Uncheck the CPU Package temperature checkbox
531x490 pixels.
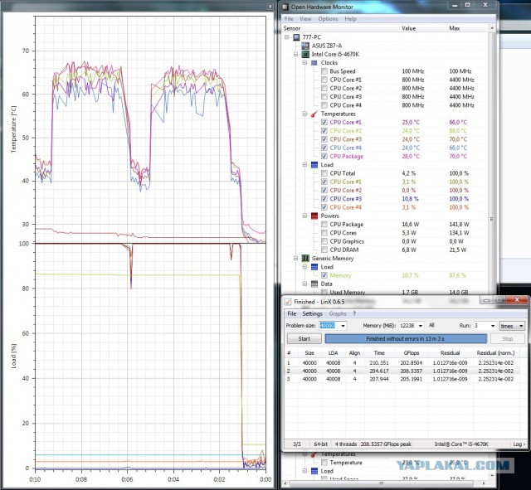(324, 156)
